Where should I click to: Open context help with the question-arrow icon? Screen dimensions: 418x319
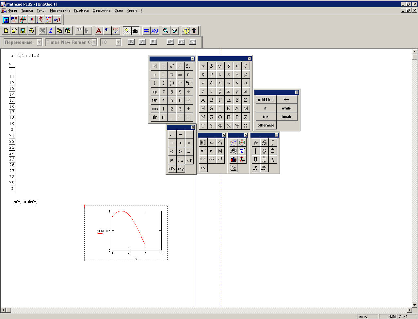click(185, 31)
